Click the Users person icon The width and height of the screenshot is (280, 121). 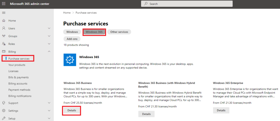(4, 28)
